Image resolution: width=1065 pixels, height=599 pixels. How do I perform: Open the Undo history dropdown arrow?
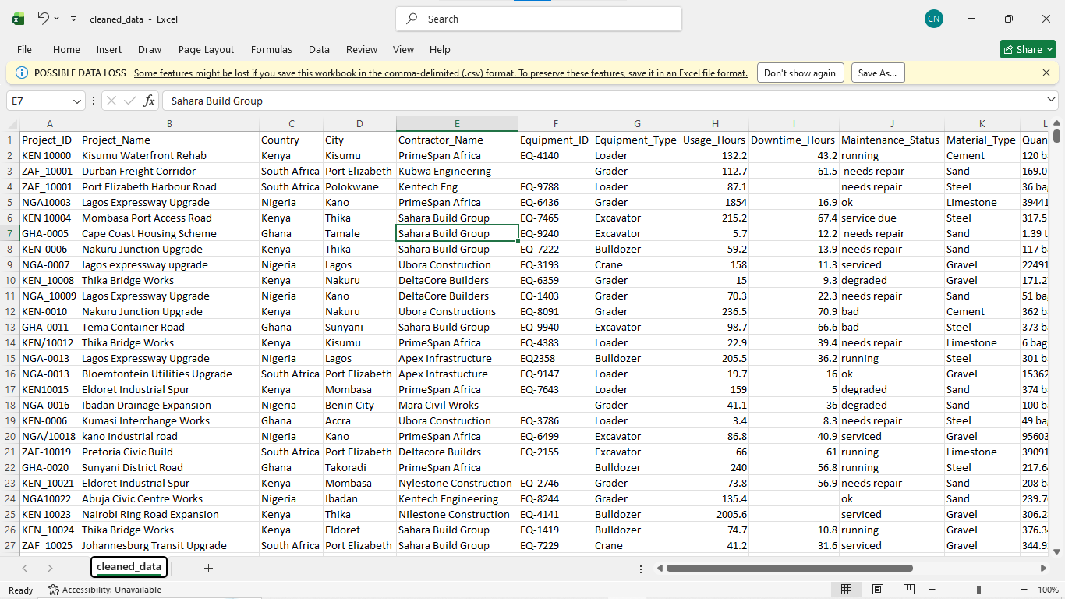click(57, 19)
